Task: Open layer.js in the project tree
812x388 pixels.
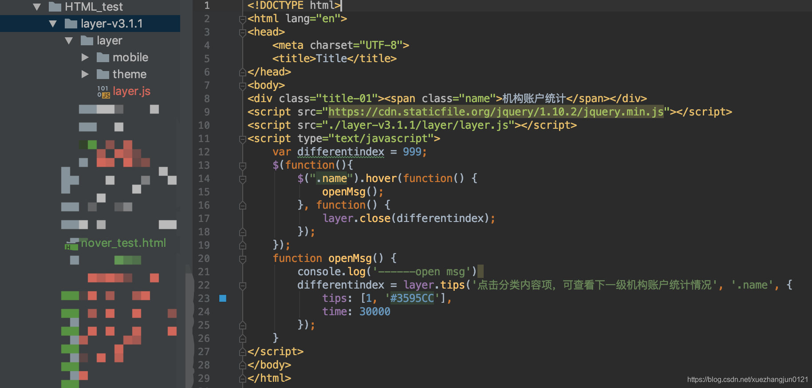Action: 131,91
